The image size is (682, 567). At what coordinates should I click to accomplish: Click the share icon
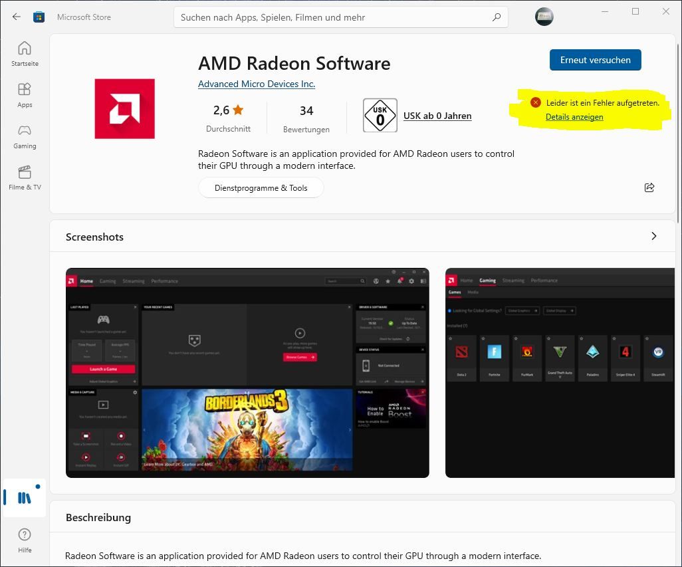coord(649,187)
